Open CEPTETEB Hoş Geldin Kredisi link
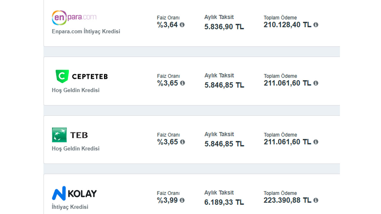 coord(76,90)
